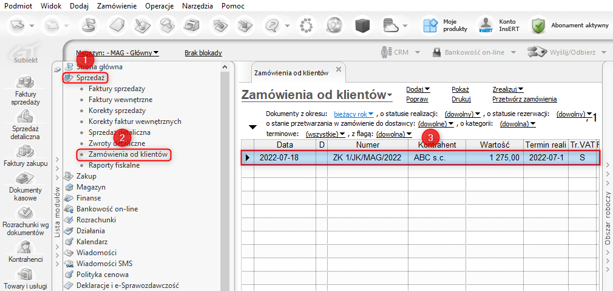Open the Lista modułów side panel tab
This screenshot has width=613, height=291.
56,212
